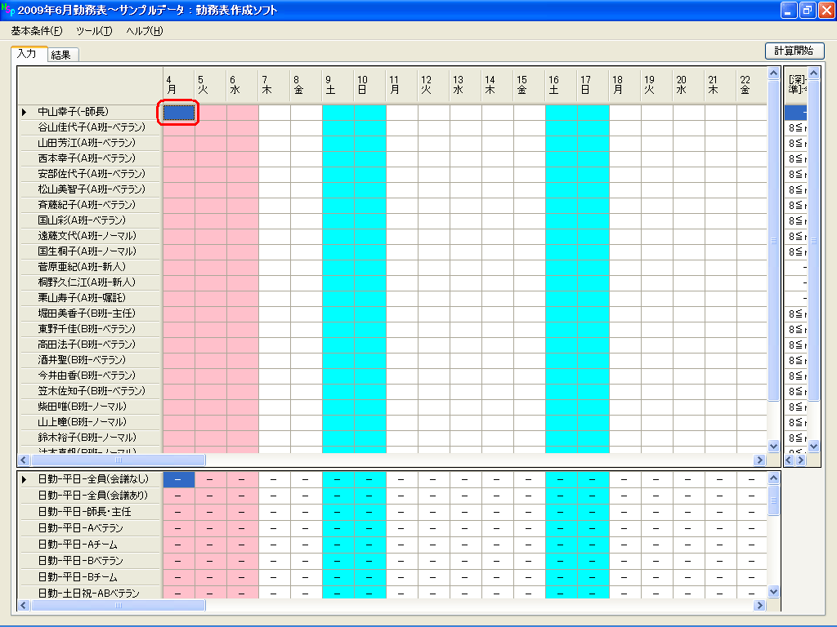Viewport: 837px width, 627px height.
Task: Select the 中山幸子(-師長) row header
Action: tap(90, 112)
